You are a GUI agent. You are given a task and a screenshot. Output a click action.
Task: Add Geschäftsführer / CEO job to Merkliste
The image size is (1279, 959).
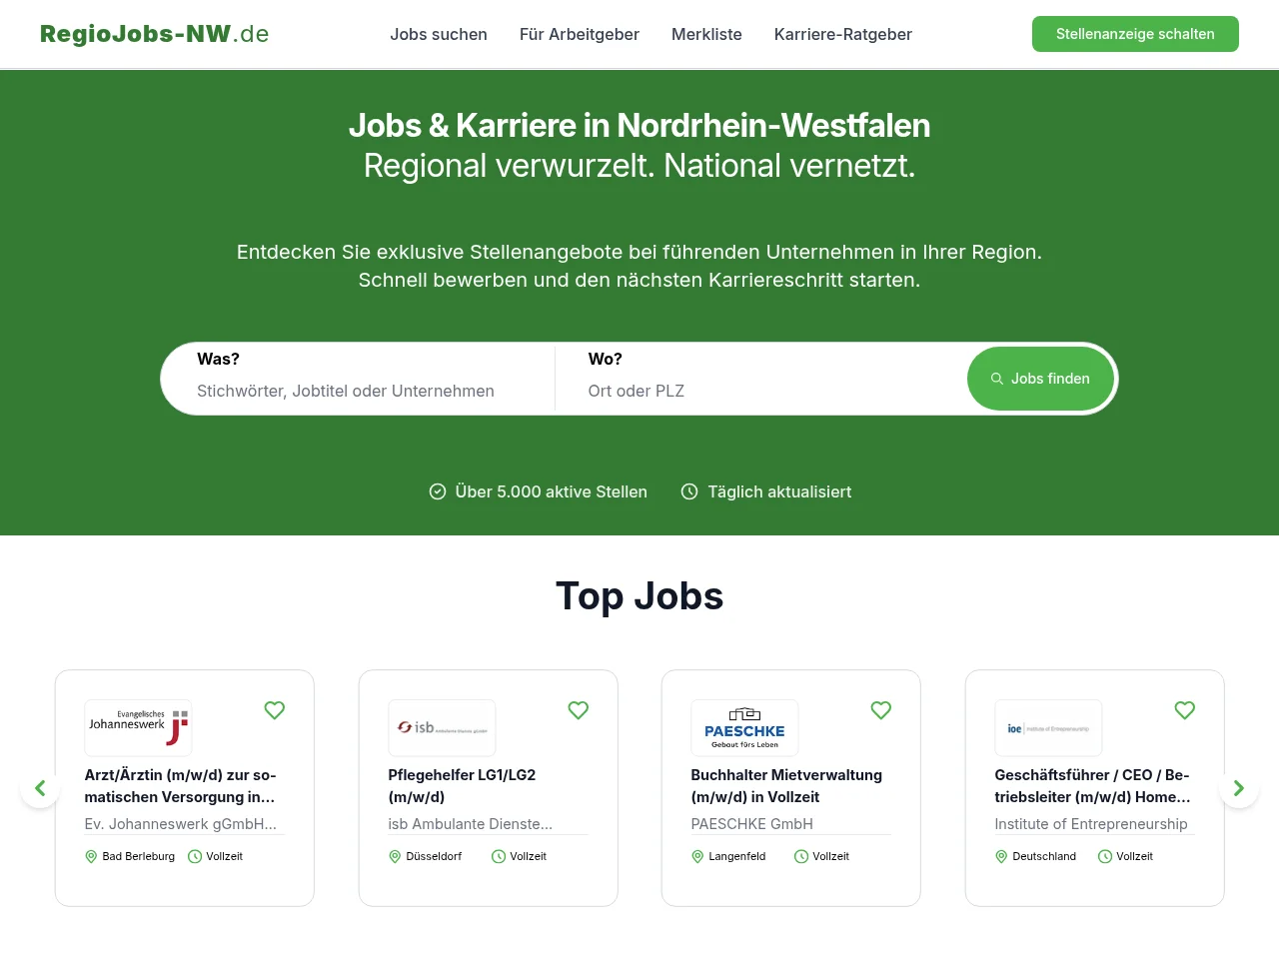pyautogui.click(x=1185, y=710)
